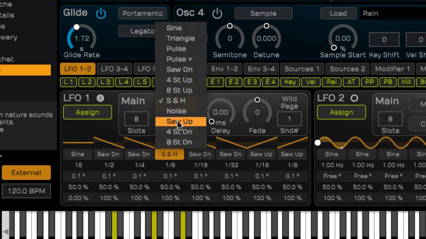
Task: Toggle the Osc 4 power icon
Action: coord(217,14)
